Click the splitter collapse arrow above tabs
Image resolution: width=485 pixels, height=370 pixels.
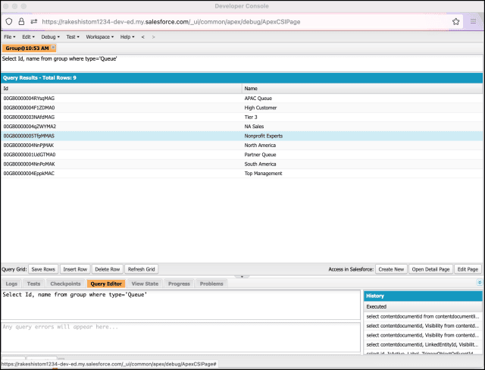[242, 277]
